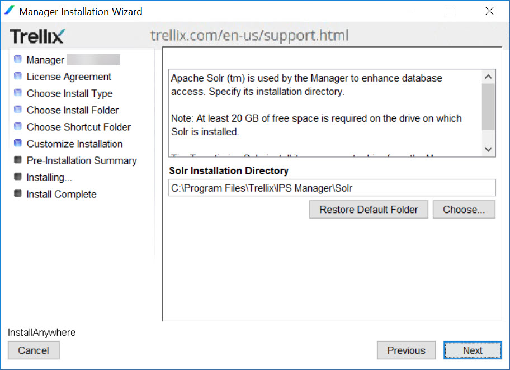This screenshot has width=510, height=370.
Task: Click the Choose Install Folder bullet icon
Action: 18,110
